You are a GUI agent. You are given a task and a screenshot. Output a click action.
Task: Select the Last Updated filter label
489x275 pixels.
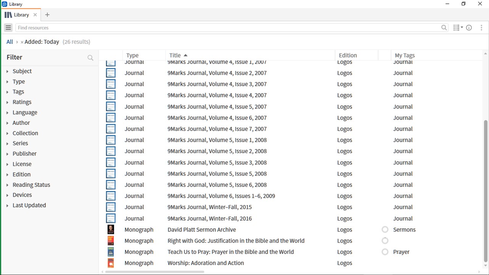[29, 205]
